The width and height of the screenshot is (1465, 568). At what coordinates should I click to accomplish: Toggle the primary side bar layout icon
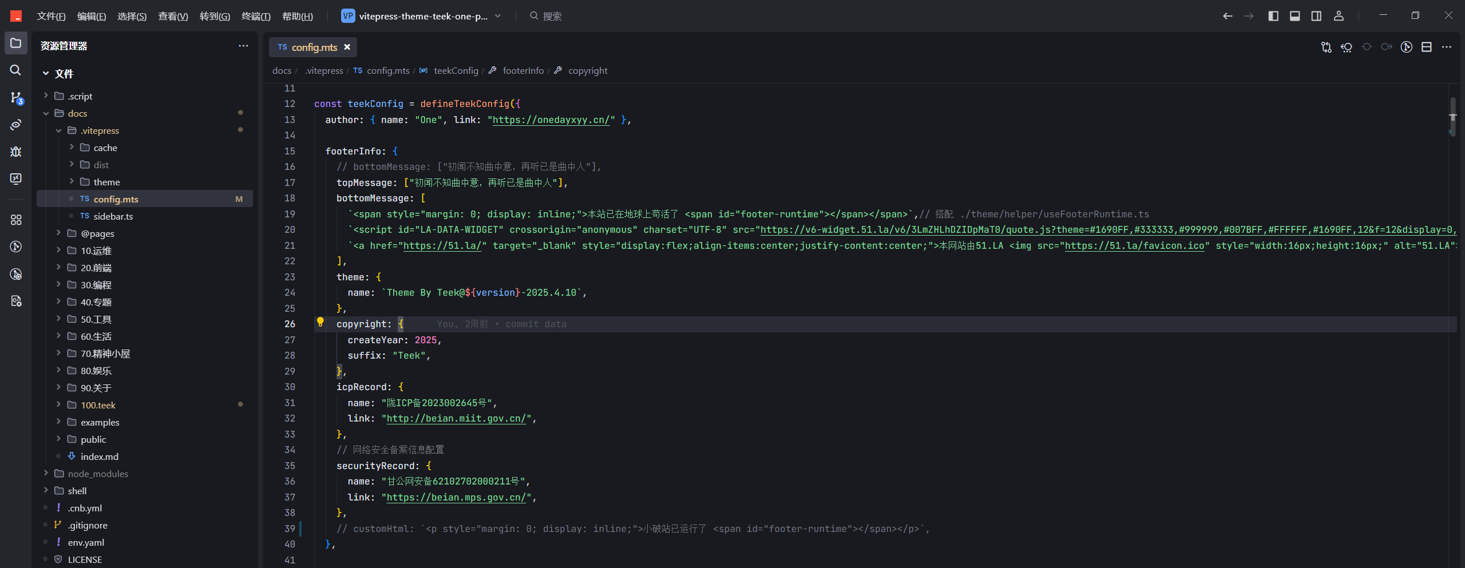pyautogui.click(x=1273, y=16)
